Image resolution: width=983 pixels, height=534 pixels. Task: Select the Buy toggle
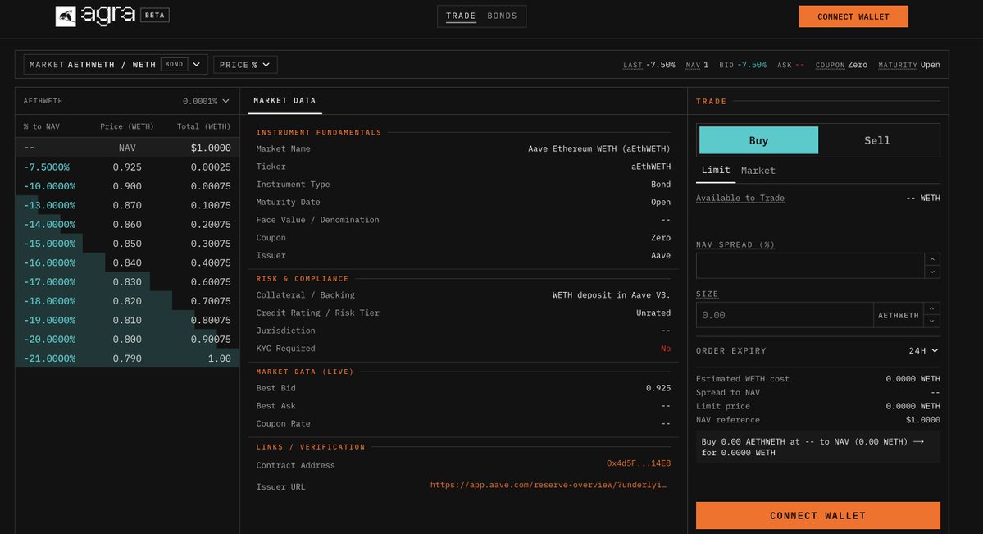[758, 140]
